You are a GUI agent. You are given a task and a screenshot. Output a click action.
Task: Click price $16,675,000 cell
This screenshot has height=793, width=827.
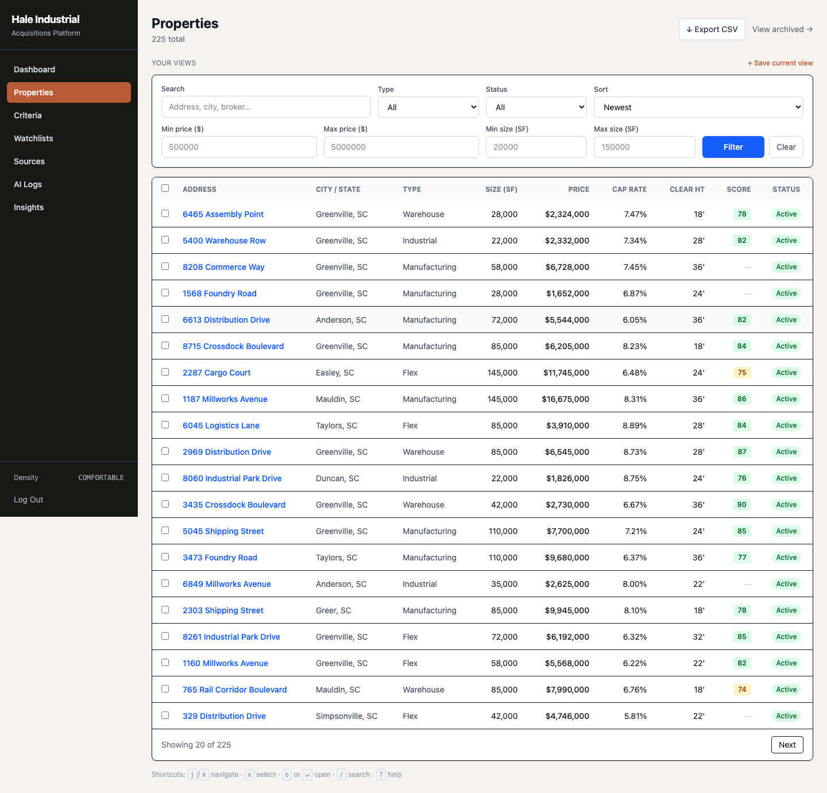[565, 399]
